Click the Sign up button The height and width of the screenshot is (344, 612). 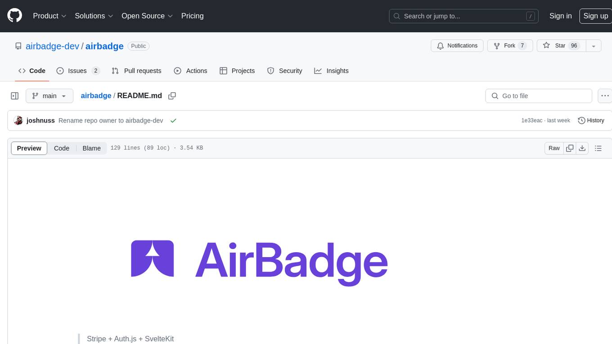click(x=595, y=16)
